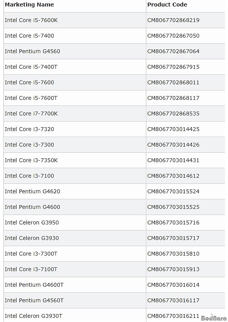Click product code CM8067702867050
This screenshot has width=228, height=322.
point(173,36)
